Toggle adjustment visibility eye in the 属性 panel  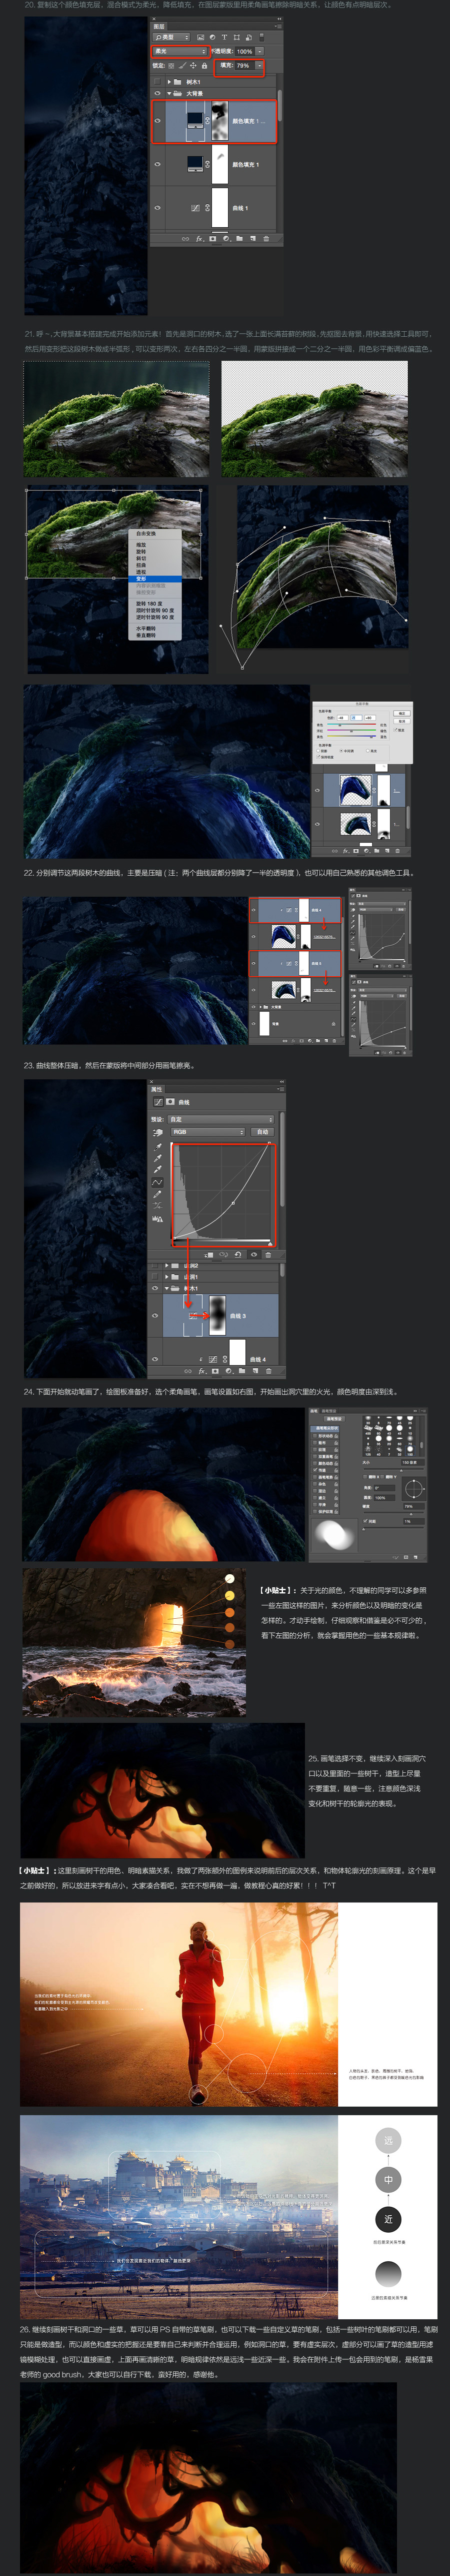coord(254,1255)
